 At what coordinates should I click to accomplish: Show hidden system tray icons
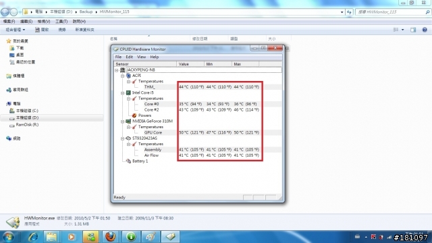pyautogui.click(x=366, y=237)
